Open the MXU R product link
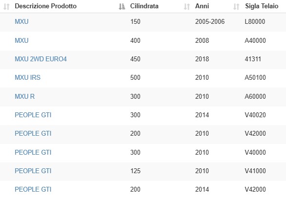 click(25, 96)
